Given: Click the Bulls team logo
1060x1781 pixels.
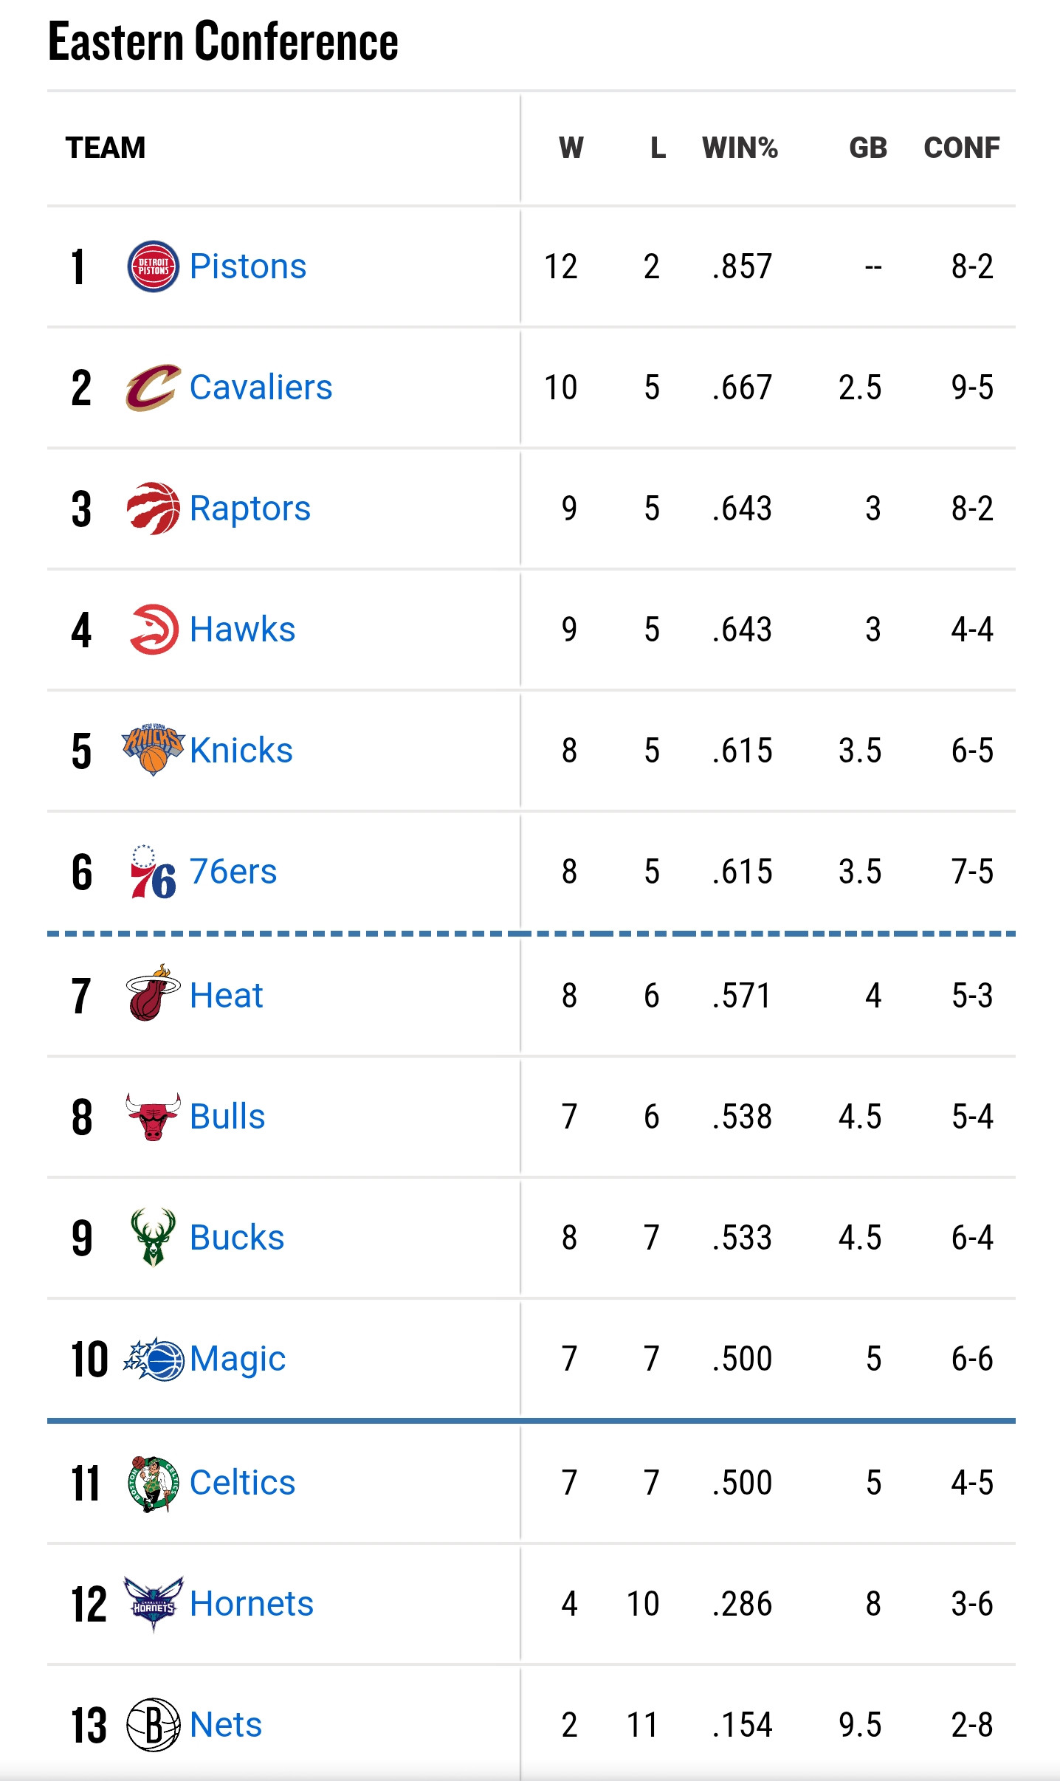Looking at the screenshot, I should (153, 1117).
